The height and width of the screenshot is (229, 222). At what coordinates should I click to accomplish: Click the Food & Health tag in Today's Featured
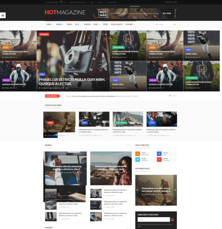point(121,123)
